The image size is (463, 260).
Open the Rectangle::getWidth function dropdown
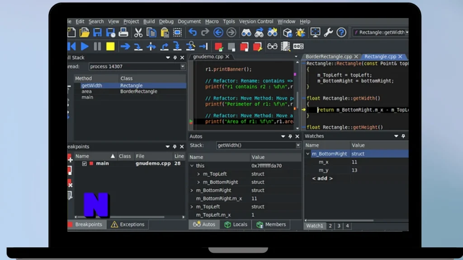tap(407, 32)
